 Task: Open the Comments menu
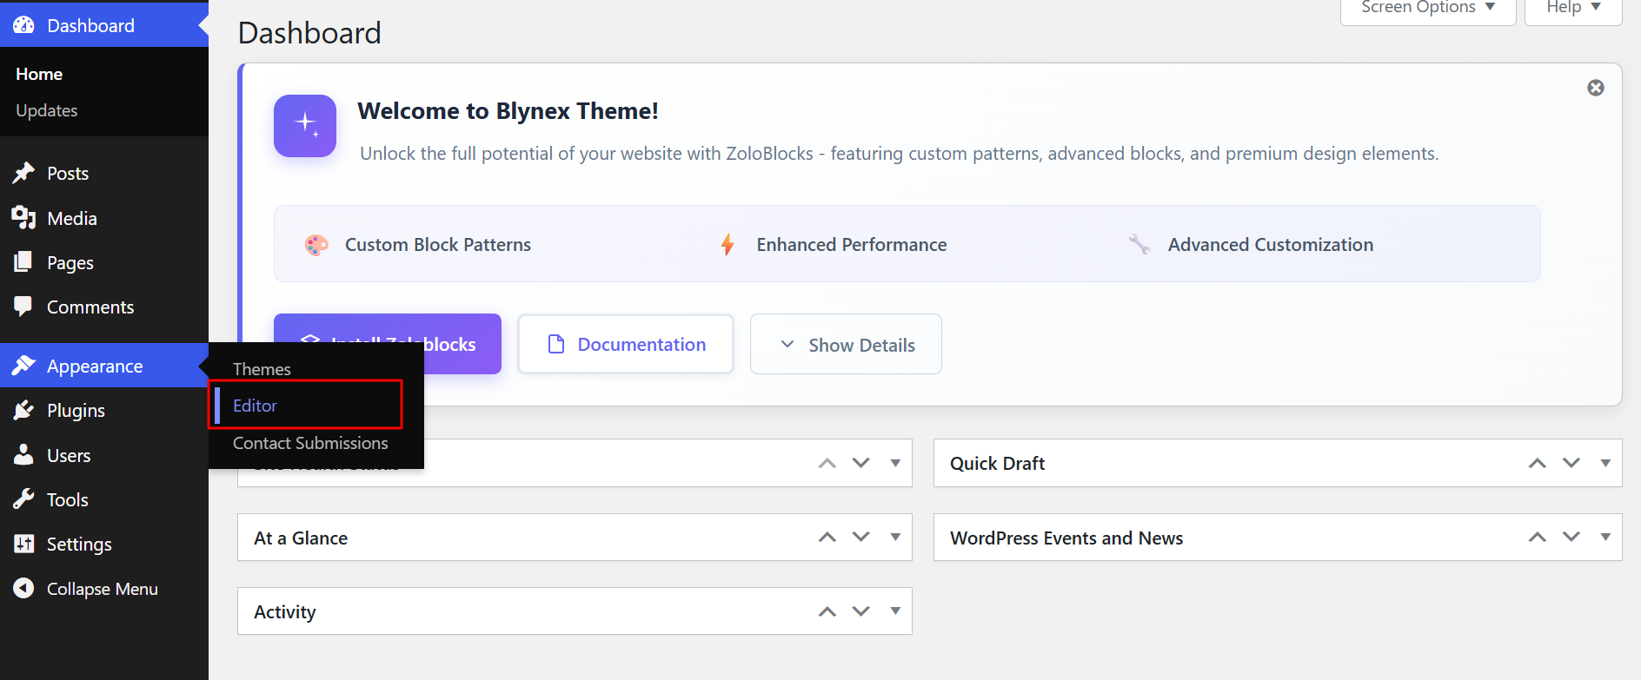(x=104, y=307)
